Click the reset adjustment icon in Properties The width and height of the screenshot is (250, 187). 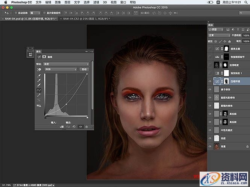pyautogui.click(x=74, y=127)
